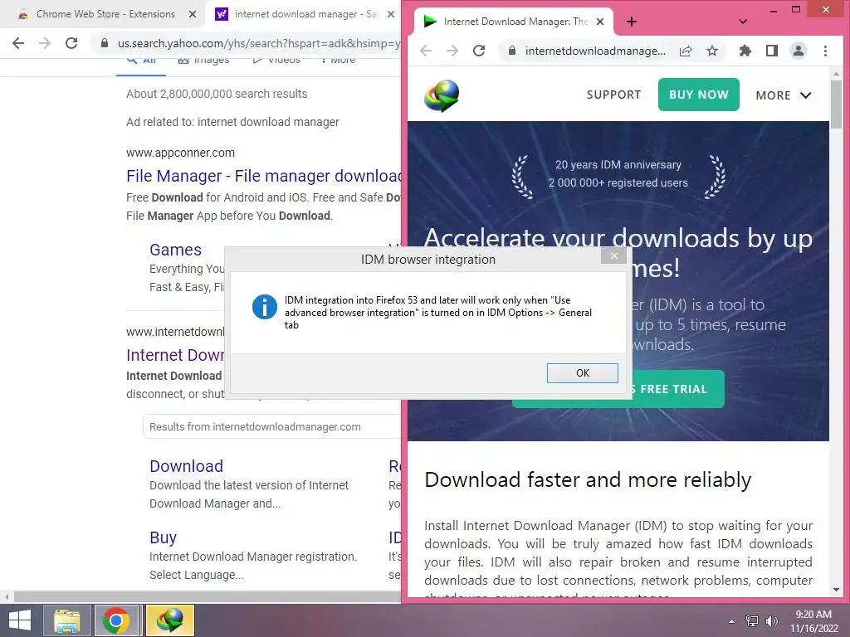The image size is (850, 637).
Task: Go forward in the IDM browser window
Action: click(452, 51)
